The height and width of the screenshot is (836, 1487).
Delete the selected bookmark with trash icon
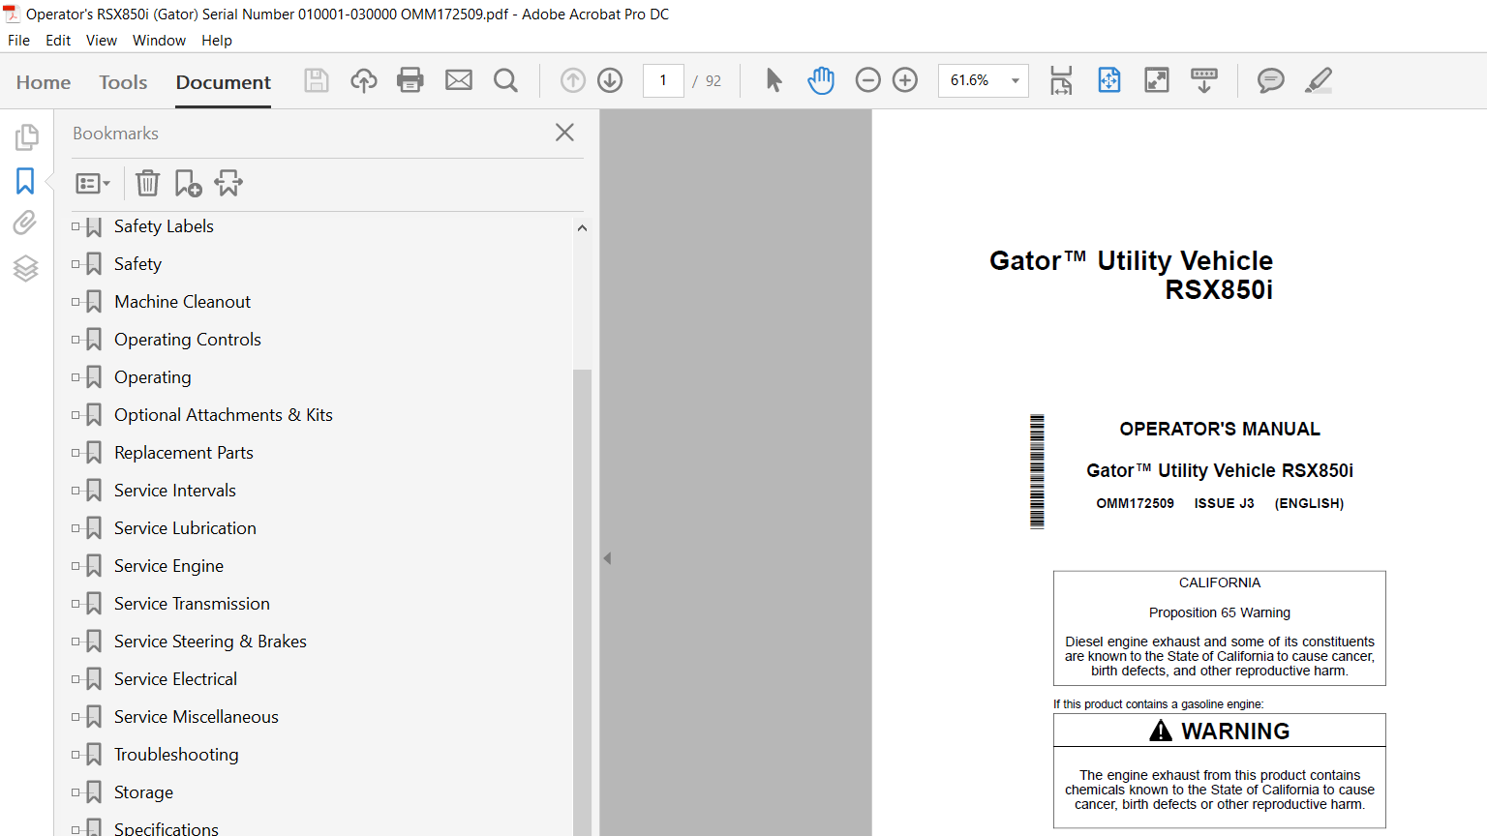147,183
